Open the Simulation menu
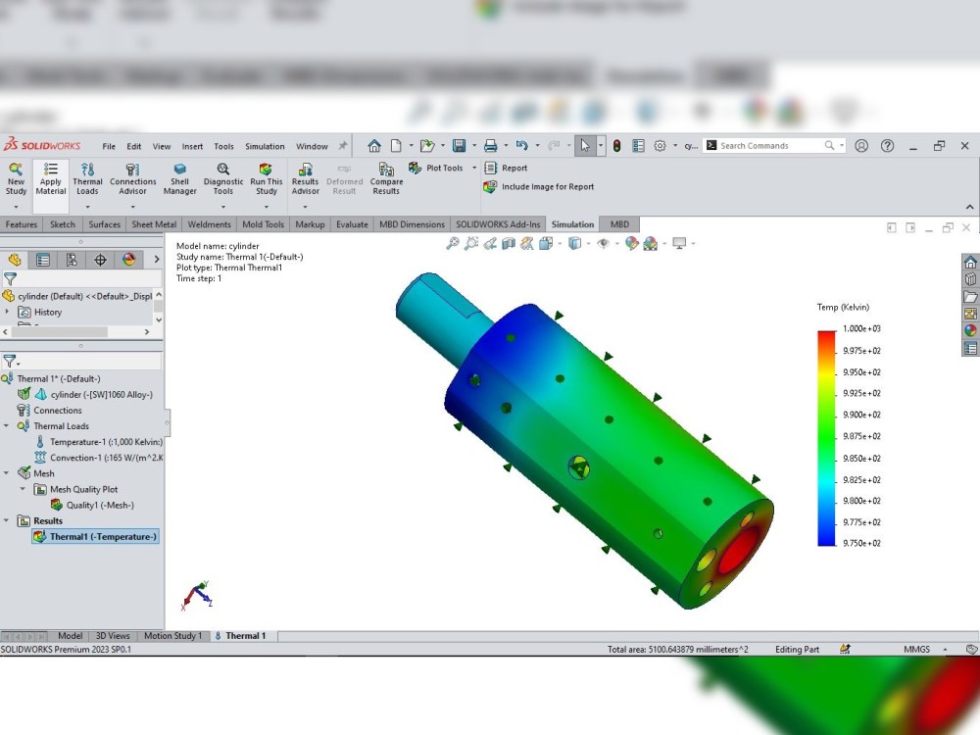The height and width of the screenshot is (735, 980). (x=265, y=145)
